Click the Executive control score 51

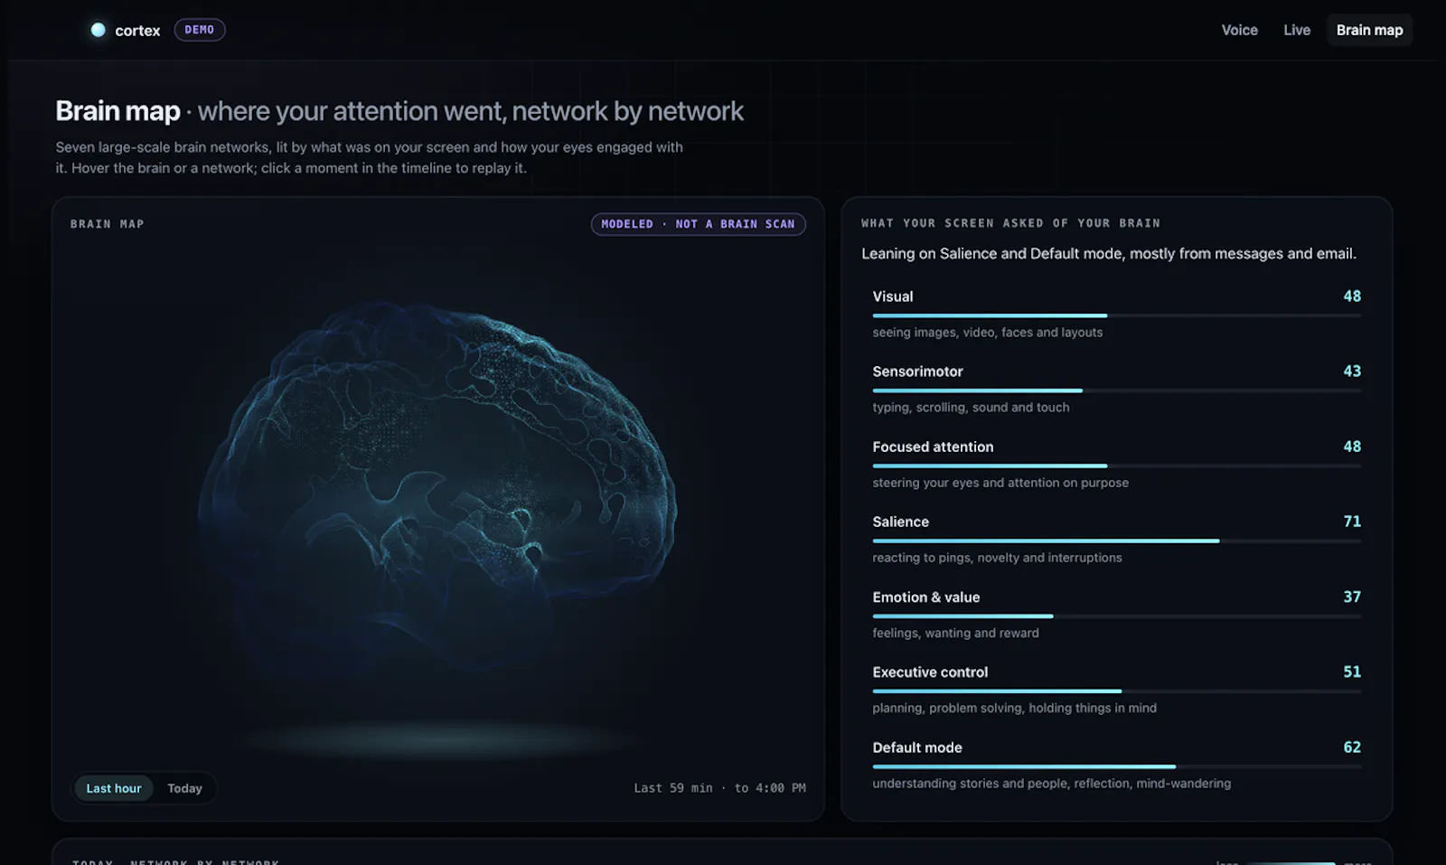pos(1352,672)
